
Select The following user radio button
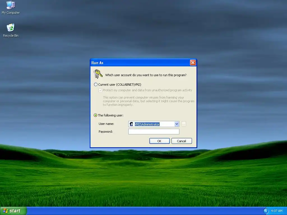click(x=95, y=115)
